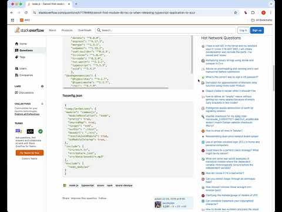Screen dimensions: 282x212
Task: Click the Stack Overflow logo
Action: click(x=29, y=30)
